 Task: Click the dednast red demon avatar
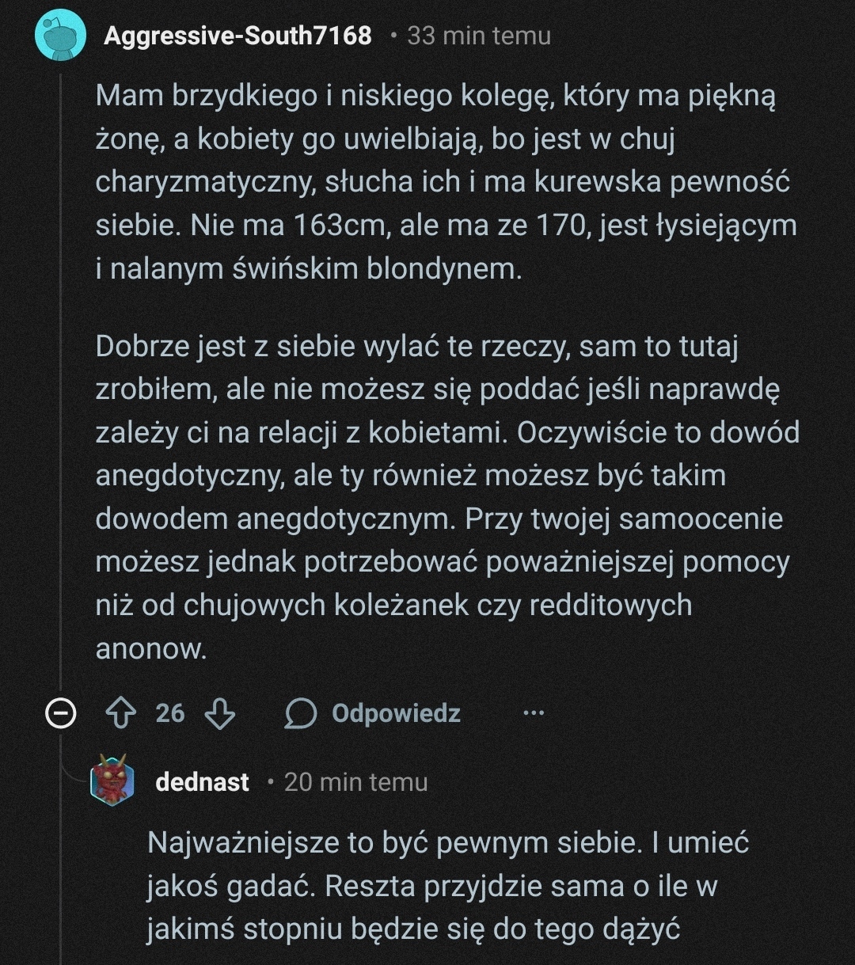tap(112, 781)
